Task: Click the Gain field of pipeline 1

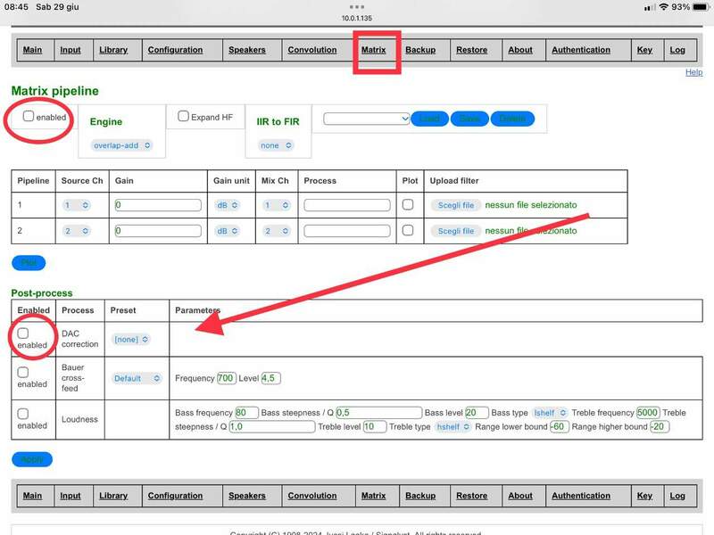Action: pos(158,205)
